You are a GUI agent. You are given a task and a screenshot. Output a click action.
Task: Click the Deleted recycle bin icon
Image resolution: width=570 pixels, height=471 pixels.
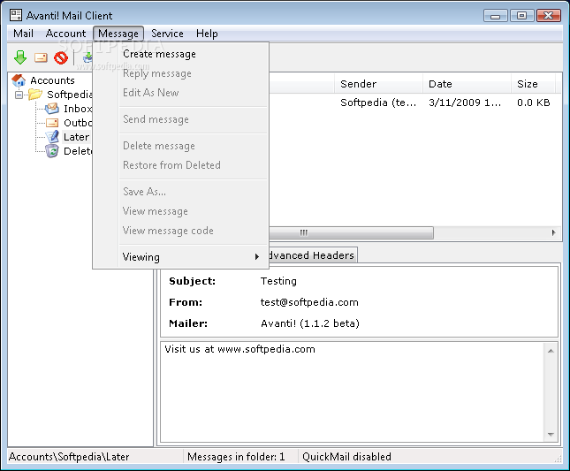click(52, 151)
